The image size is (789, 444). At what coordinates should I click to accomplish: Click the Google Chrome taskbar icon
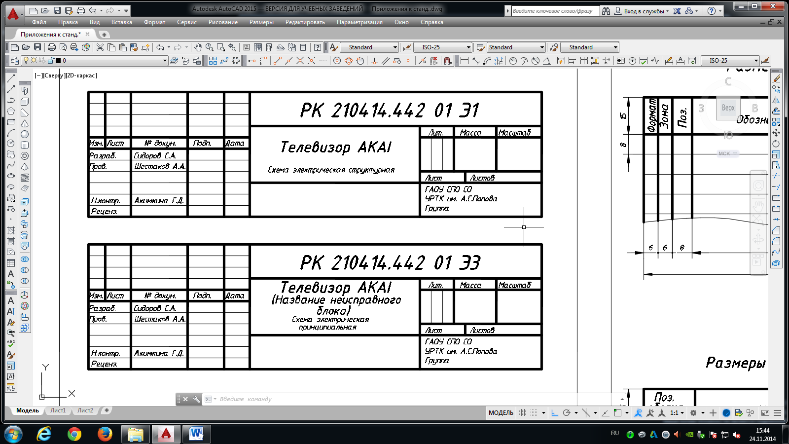74,434
